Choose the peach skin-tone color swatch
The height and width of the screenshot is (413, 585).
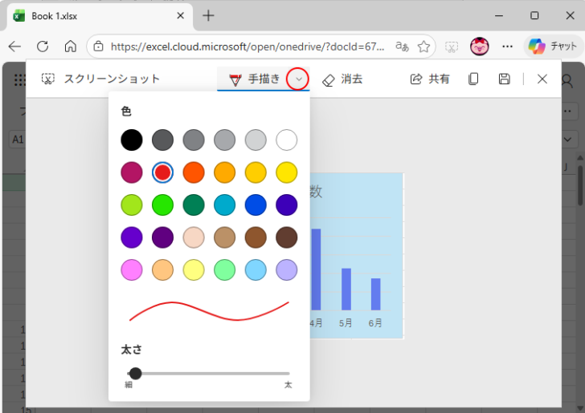click(194, 237)
